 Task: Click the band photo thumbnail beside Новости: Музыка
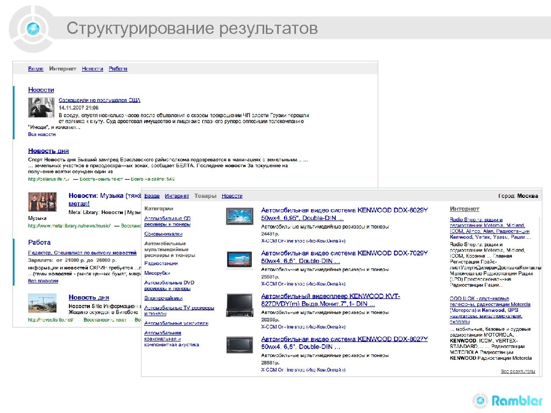pyautogui.click(x=42, y=202)
